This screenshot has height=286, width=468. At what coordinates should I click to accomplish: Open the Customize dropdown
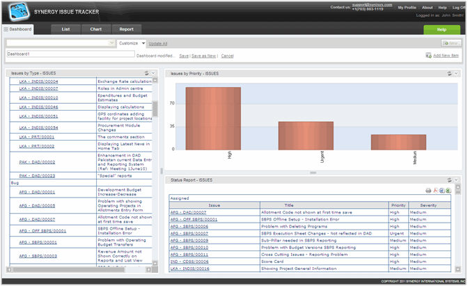(x=132, y=43)
